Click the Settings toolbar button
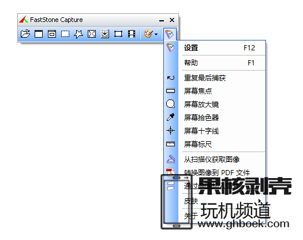This screenshot has height=240, width=303. pos(170,34)
